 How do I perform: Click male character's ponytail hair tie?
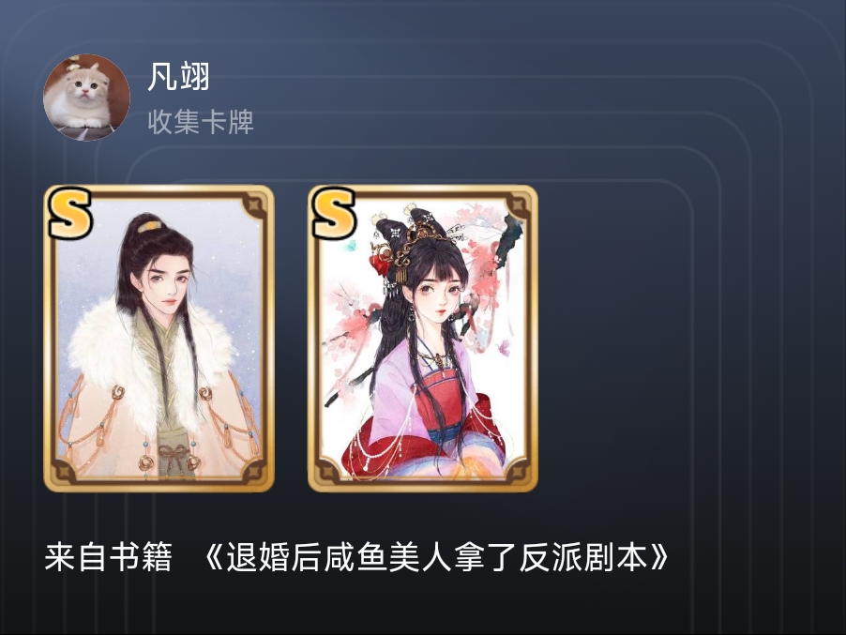pos(150,224)
